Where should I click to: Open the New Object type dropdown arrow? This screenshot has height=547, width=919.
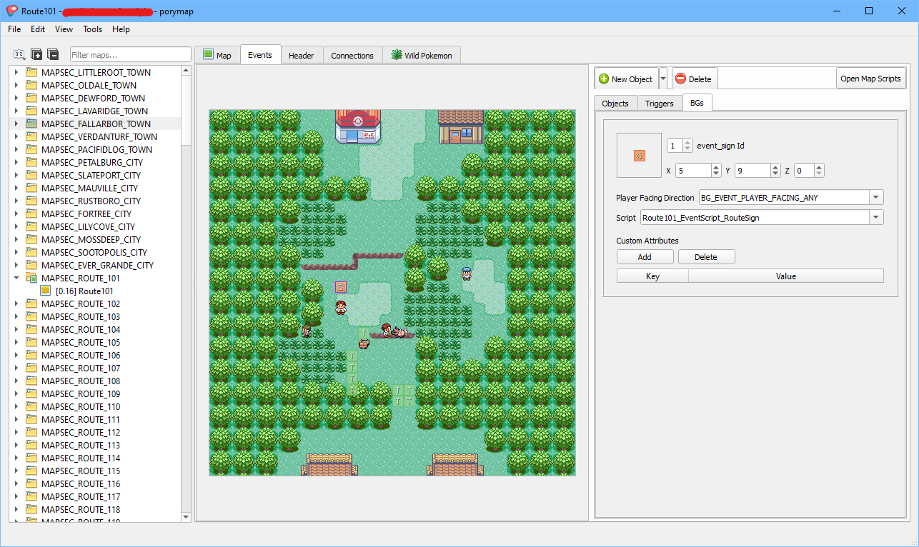tap(662, 79)
